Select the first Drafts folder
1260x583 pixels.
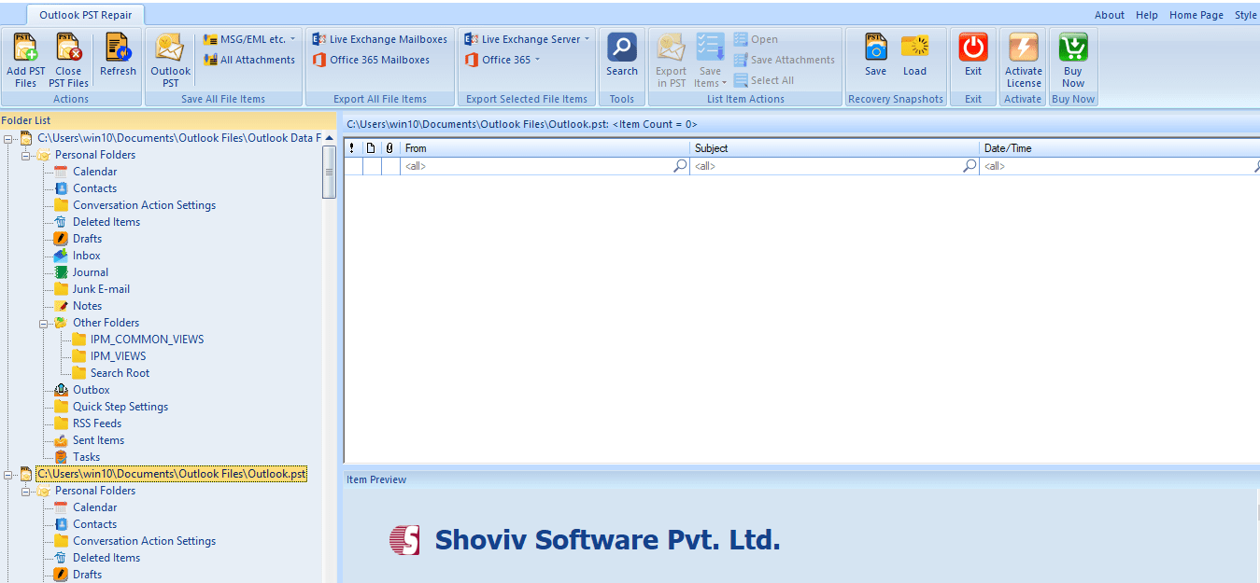pos(87,239)
